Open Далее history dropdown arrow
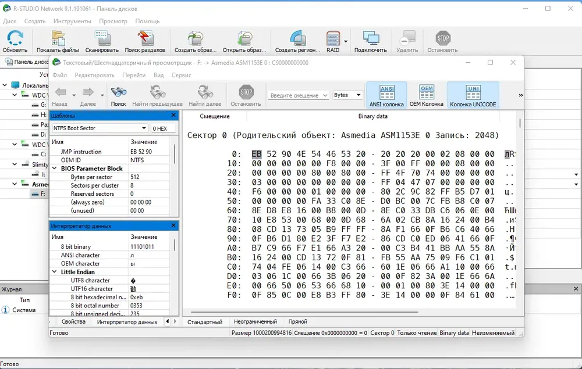 click(102, 95)
